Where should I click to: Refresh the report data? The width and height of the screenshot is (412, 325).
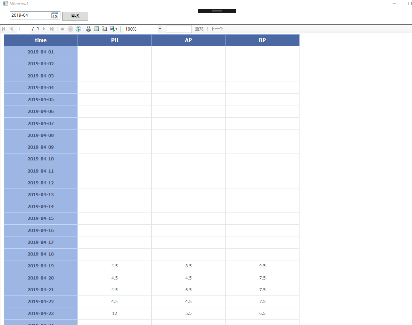point(78,29)
